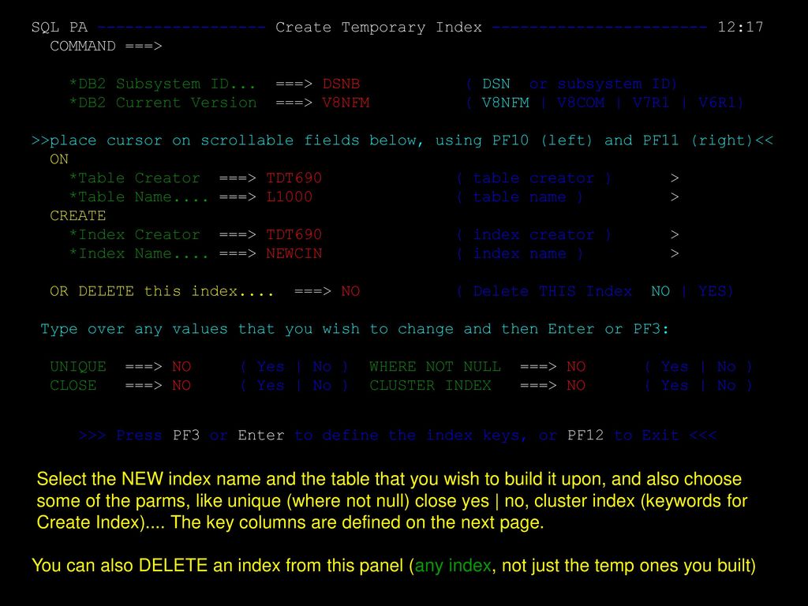Click the 'UNIQUE' label

(x=78, y=366)
